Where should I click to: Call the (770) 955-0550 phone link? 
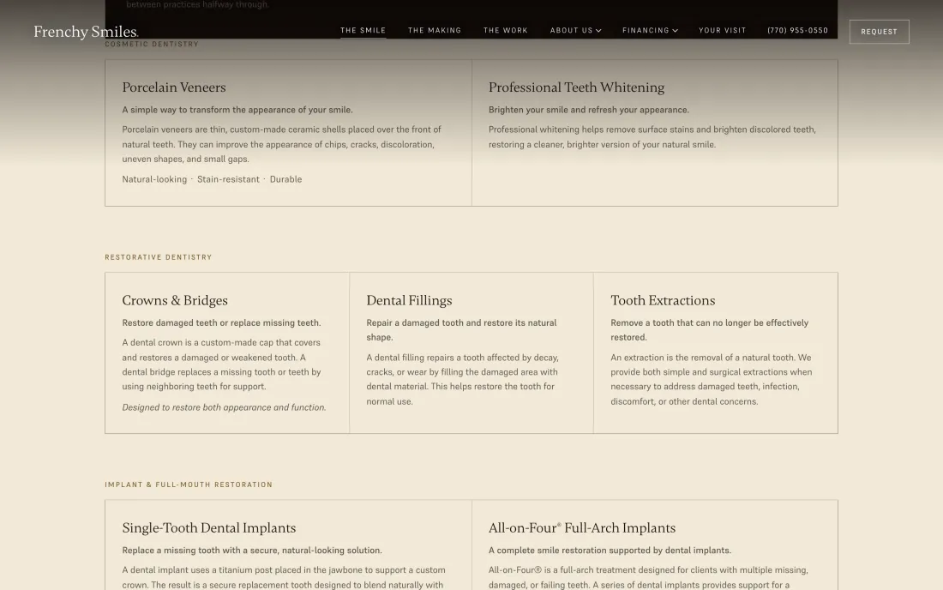pyautogui.click(x=797, y=30)
